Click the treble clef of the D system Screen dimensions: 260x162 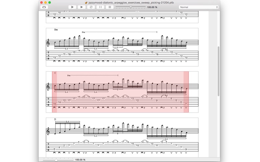pyautogui.click(x=48, y=131)
